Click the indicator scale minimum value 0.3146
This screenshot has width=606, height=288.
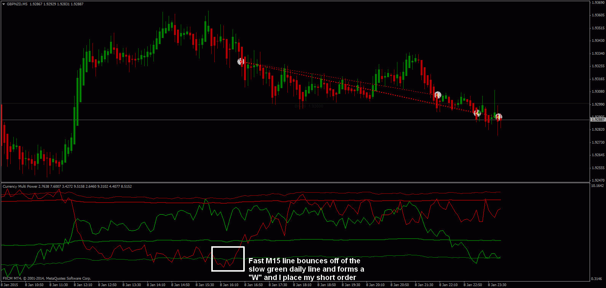(596, 279)
